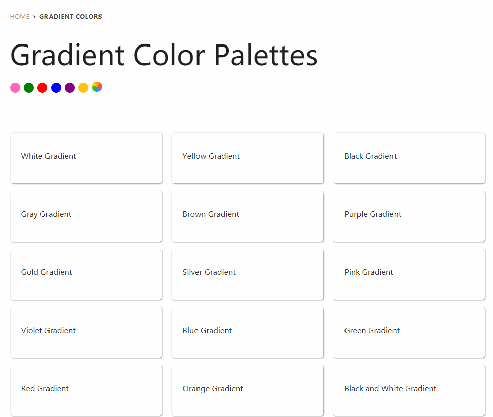Select the Pink Gradient card
The image size is (493, 417).
tap(409, 274)
